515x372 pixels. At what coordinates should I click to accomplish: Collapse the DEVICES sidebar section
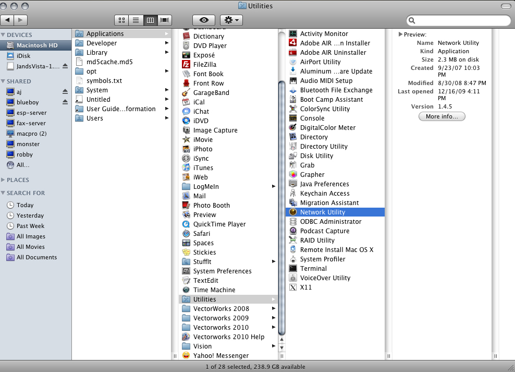(3, 35)
